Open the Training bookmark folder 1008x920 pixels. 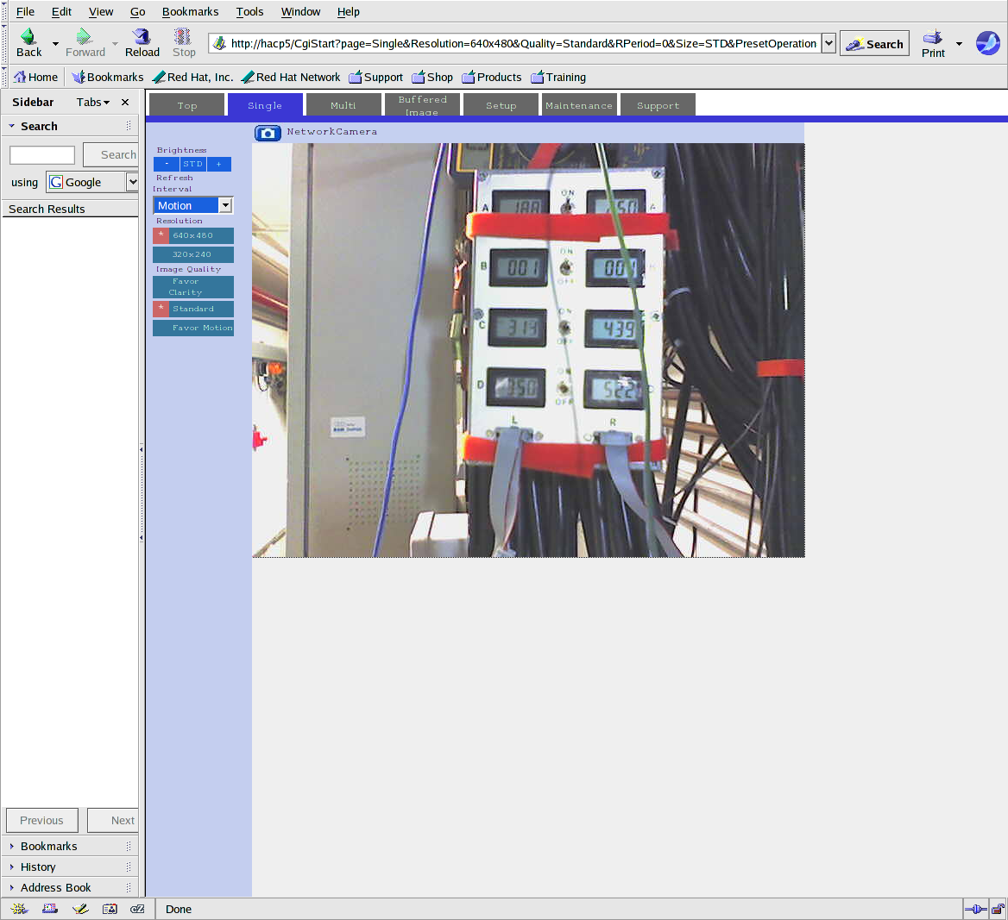pyautogui.click(x=558, y=77)
